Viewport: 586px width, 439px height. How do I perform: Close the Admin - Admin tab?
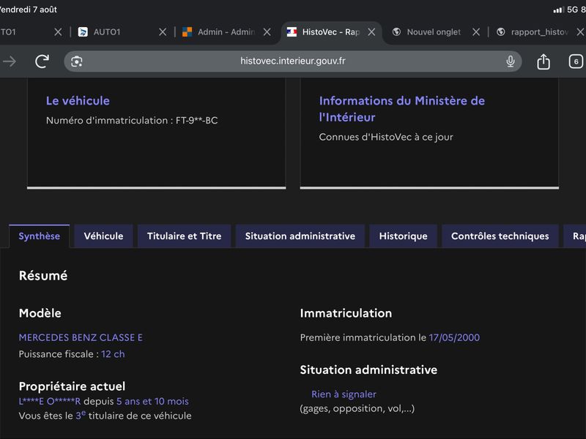(x=267, y=32)
